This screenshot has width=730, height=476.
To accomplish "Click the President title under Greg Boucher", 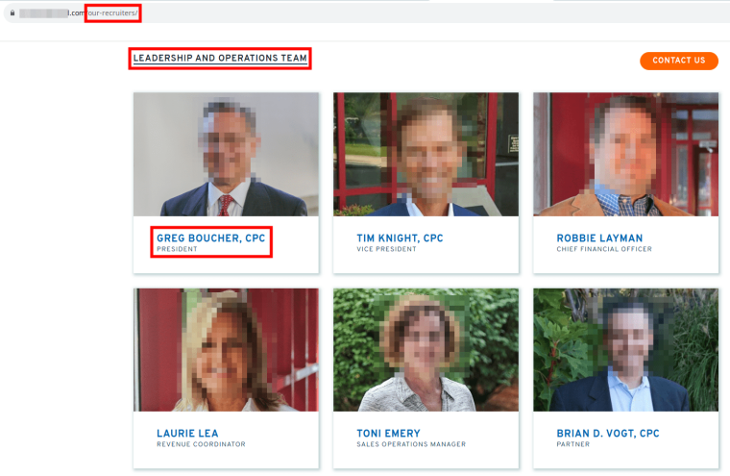I will pyautogui.click(x=177, y=249).
